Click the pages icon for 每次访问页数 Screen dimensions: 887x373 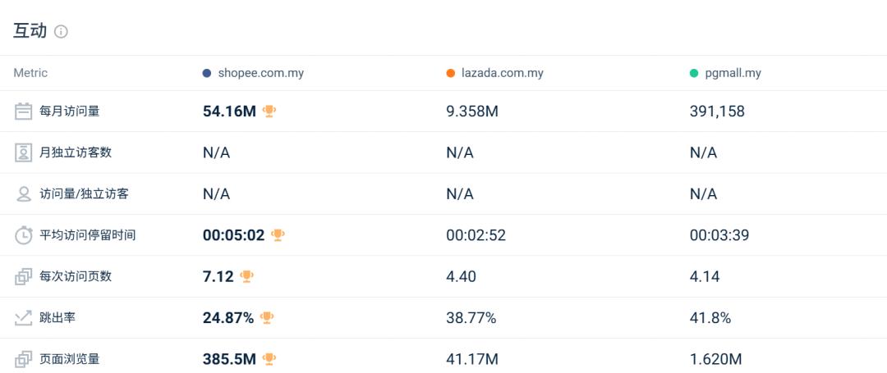[x=23, y=276]
